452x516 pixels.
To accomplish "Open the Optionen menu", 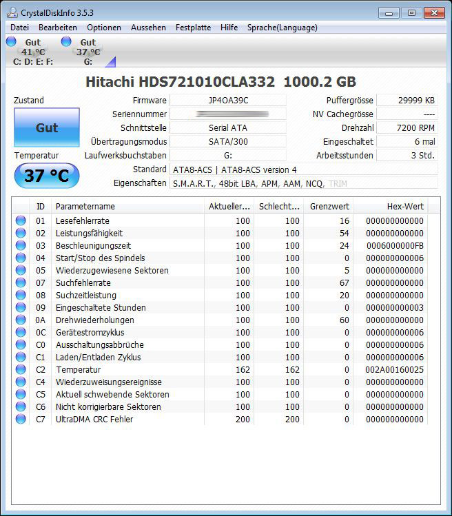I will pos(104,28).
